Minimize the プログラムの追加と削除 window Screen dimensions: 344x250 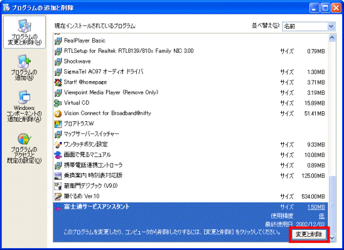[314, 8]
